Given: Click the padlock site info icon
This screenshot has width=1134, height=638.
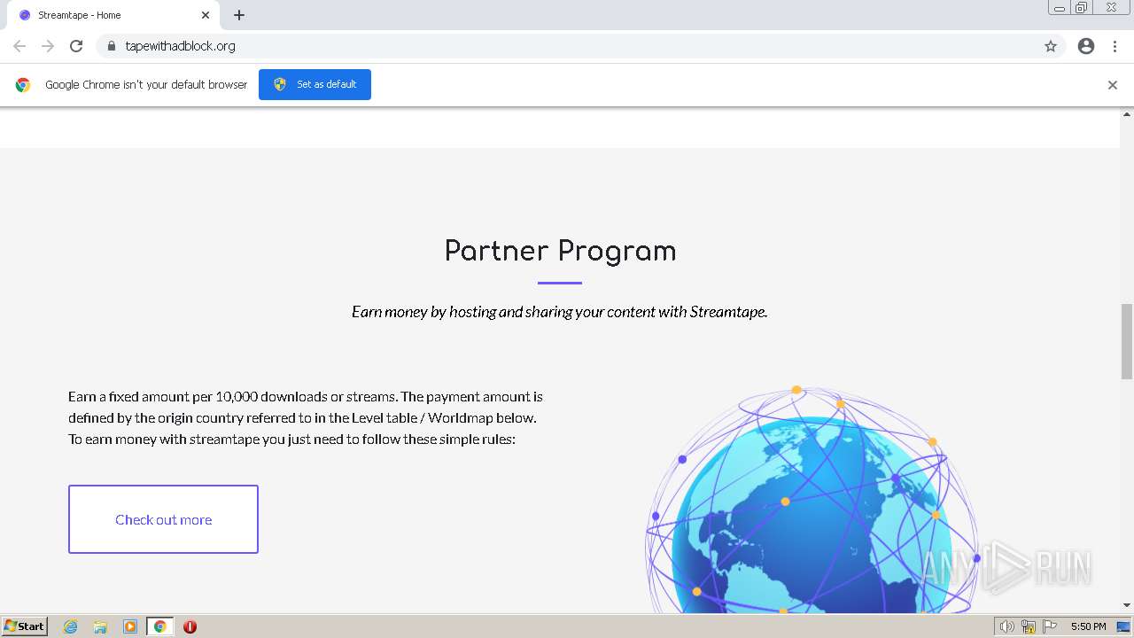Looking at the screenshot, I should pos(111,46).
